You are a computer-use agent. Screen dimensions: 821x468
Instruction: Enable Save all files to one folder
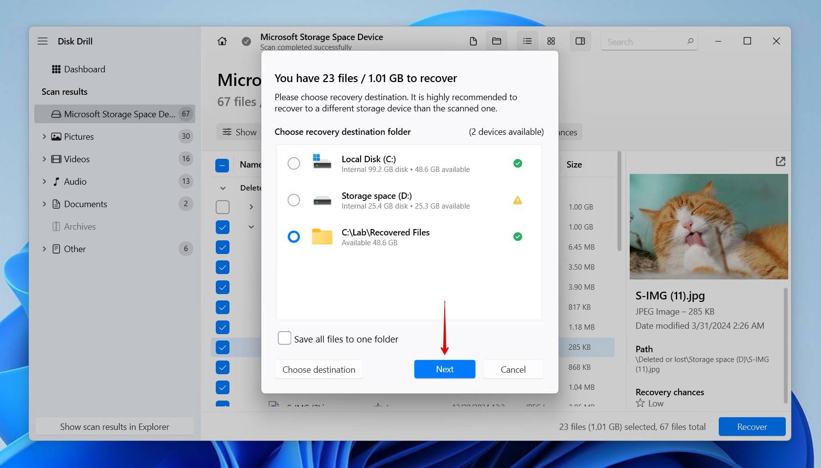[x=284, y=338]
